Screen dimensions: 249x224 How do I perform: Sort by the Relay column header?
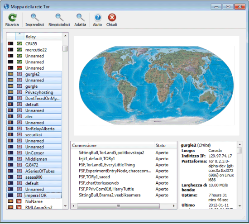[43, 37]
